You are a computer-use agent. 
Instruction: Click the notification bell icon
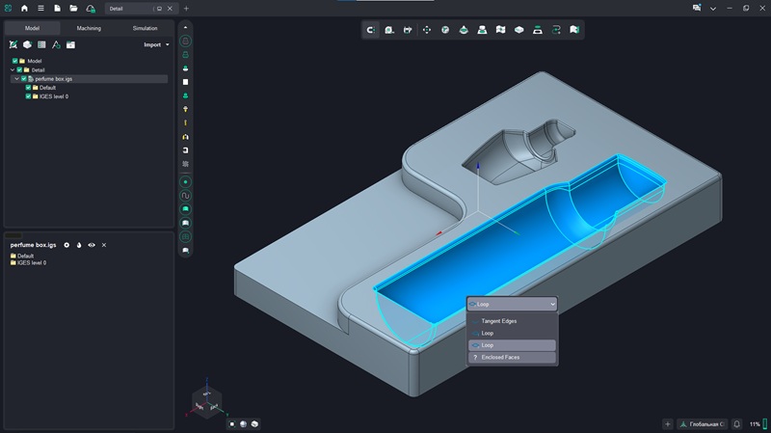click(x=736, y=423)
